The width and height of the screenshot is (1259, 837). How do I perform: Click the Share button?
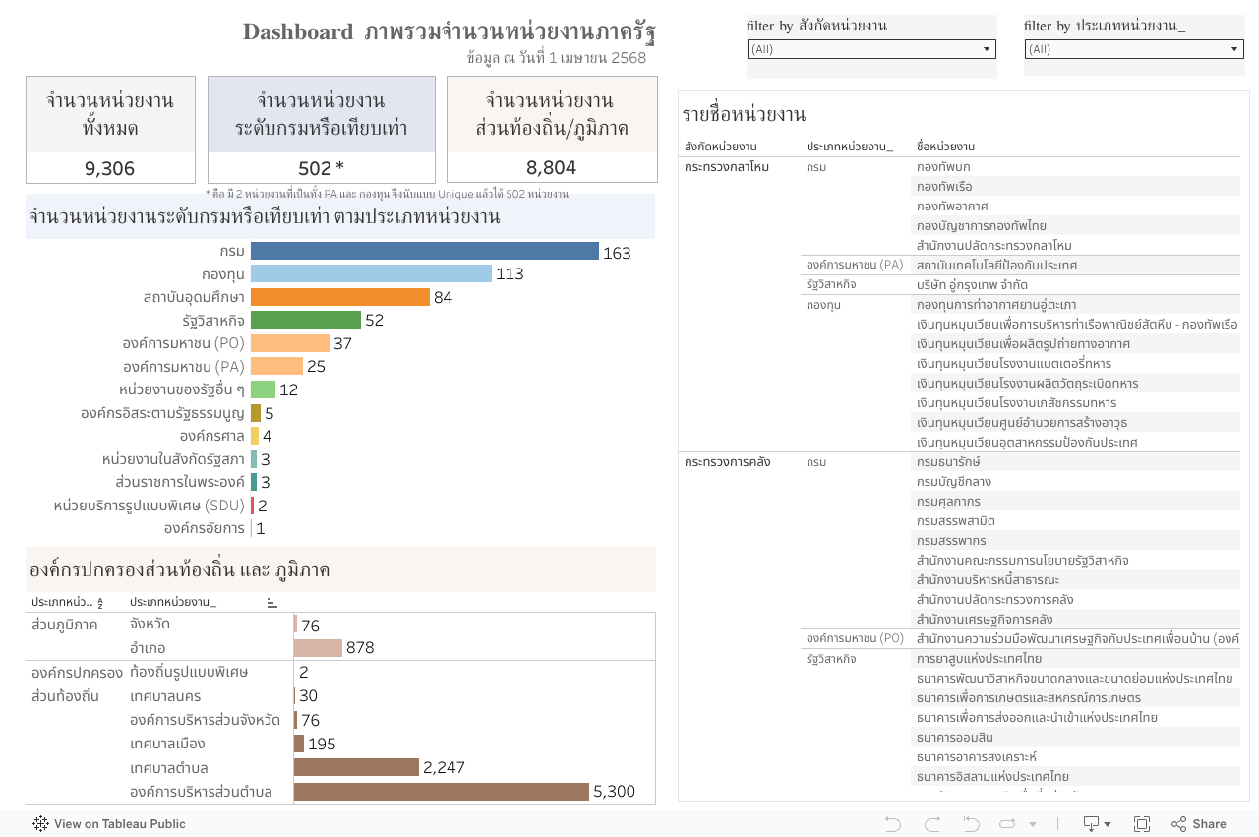point(1199,823)
